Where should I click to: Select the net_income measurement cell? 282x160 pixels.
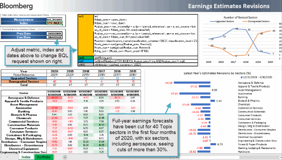(x=54, y=20)
